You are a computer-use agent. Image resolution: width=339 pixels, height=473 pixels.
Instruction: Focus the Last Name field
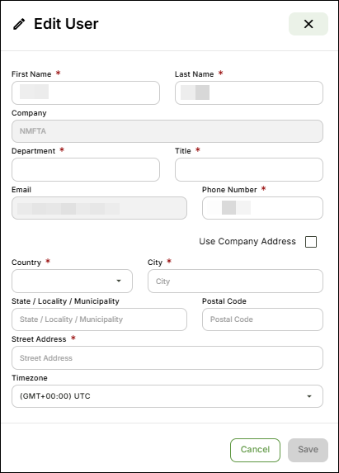(249, 93)
